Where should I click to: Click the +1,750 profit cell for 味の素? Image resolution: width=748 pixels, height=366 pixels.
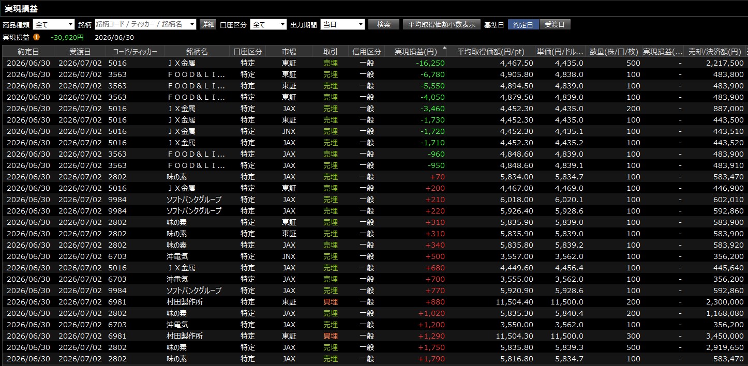click(x=431, y=347)
